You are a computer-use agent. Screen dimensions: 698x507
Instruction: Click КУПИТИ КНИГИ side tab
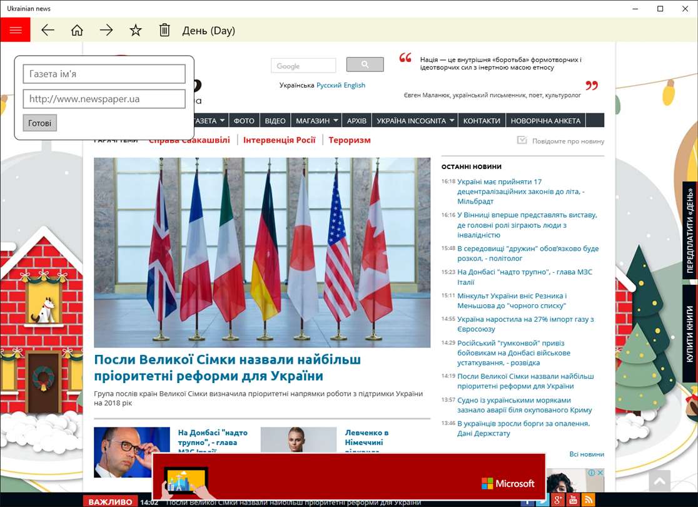pos(689,334)
